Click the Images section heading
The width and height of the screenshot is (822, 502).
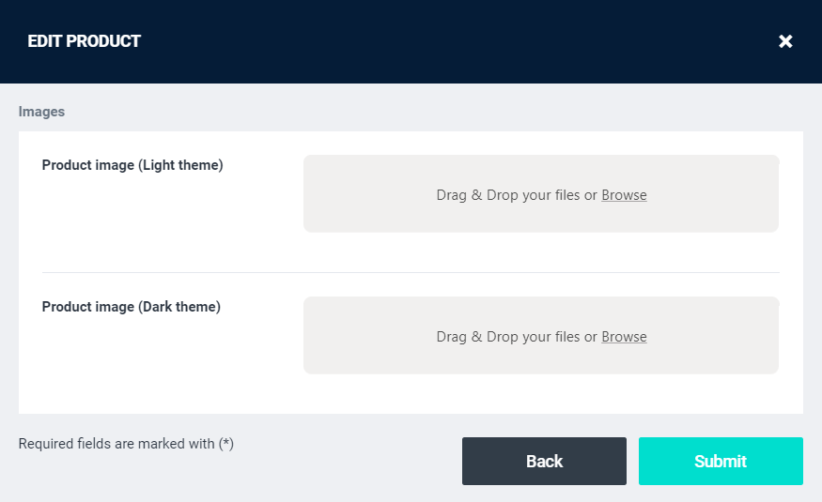pyautogui.click(x=41, y=112)
